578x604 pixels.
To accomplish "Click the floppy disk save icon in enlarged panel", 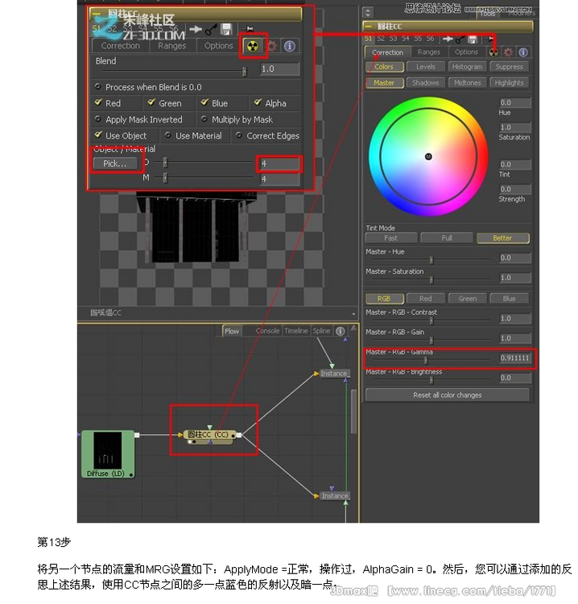I will coord(227,29).
